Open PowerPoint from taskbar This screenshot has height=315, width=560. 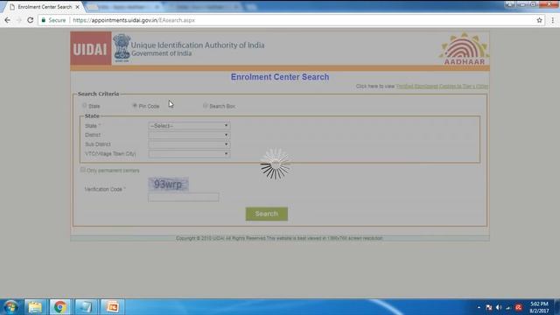pyautogui.click(x=112, y=307)
